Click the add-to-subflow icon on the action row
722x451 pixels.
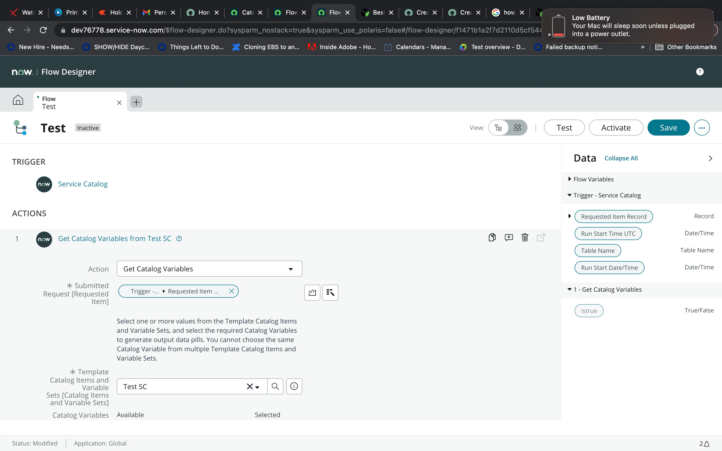point(508,237)
